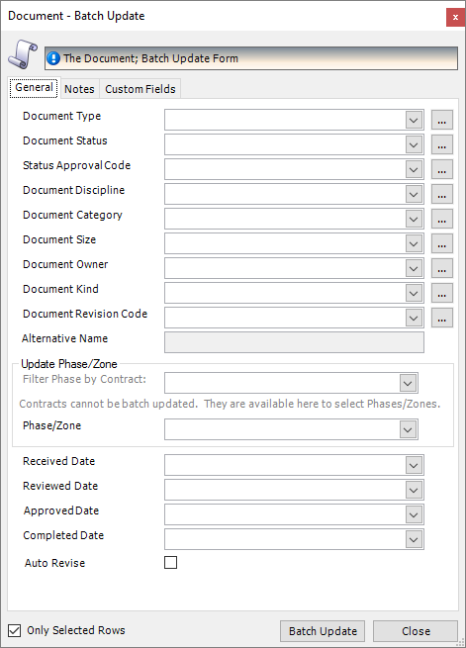Open the Approved Date picker
The height and width of the screenshot is (648, 466).
point(414,514)
